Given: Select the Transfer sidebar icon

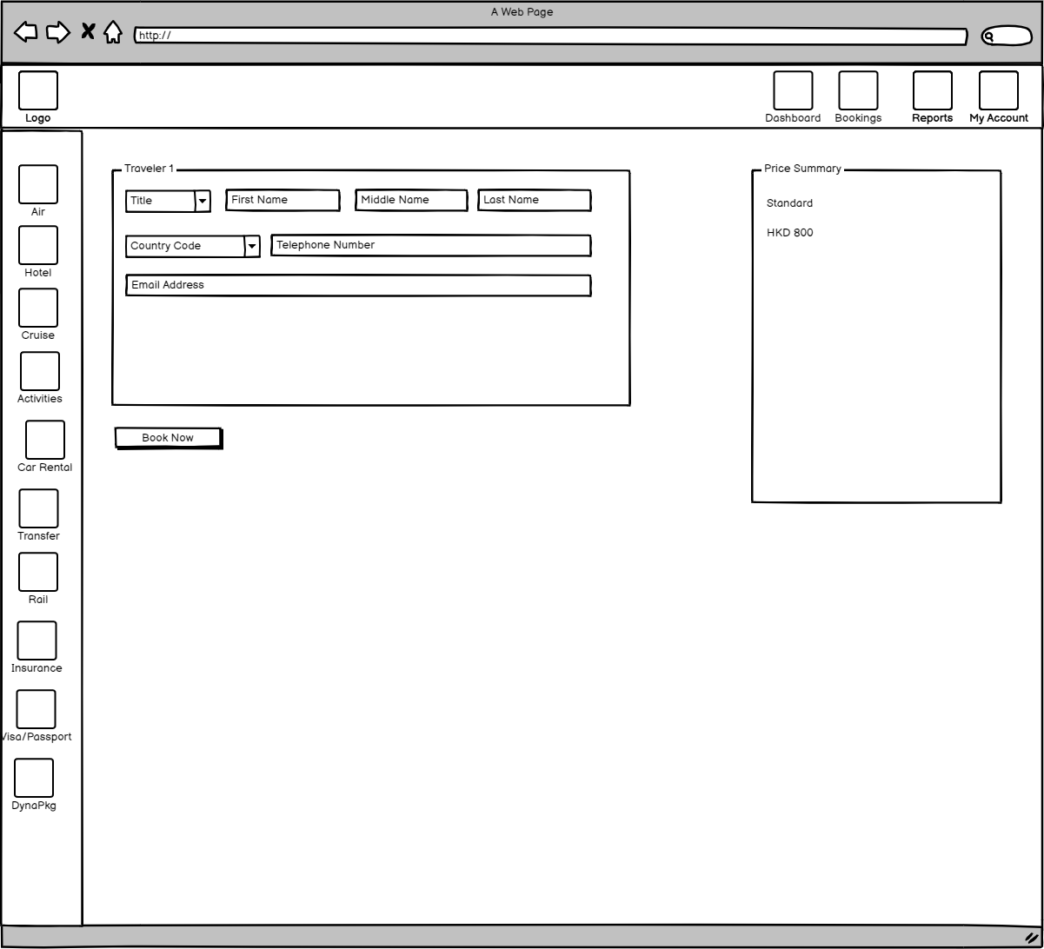Looking at the screenshot, I should (39, 508).
